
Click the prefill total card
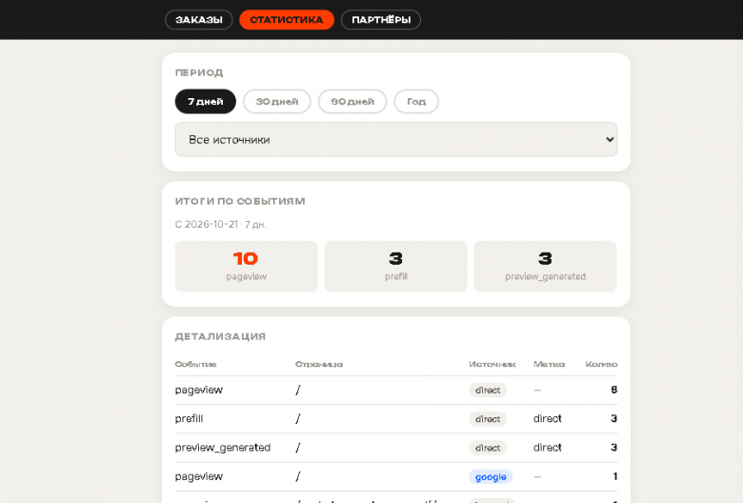click(395, 266)
